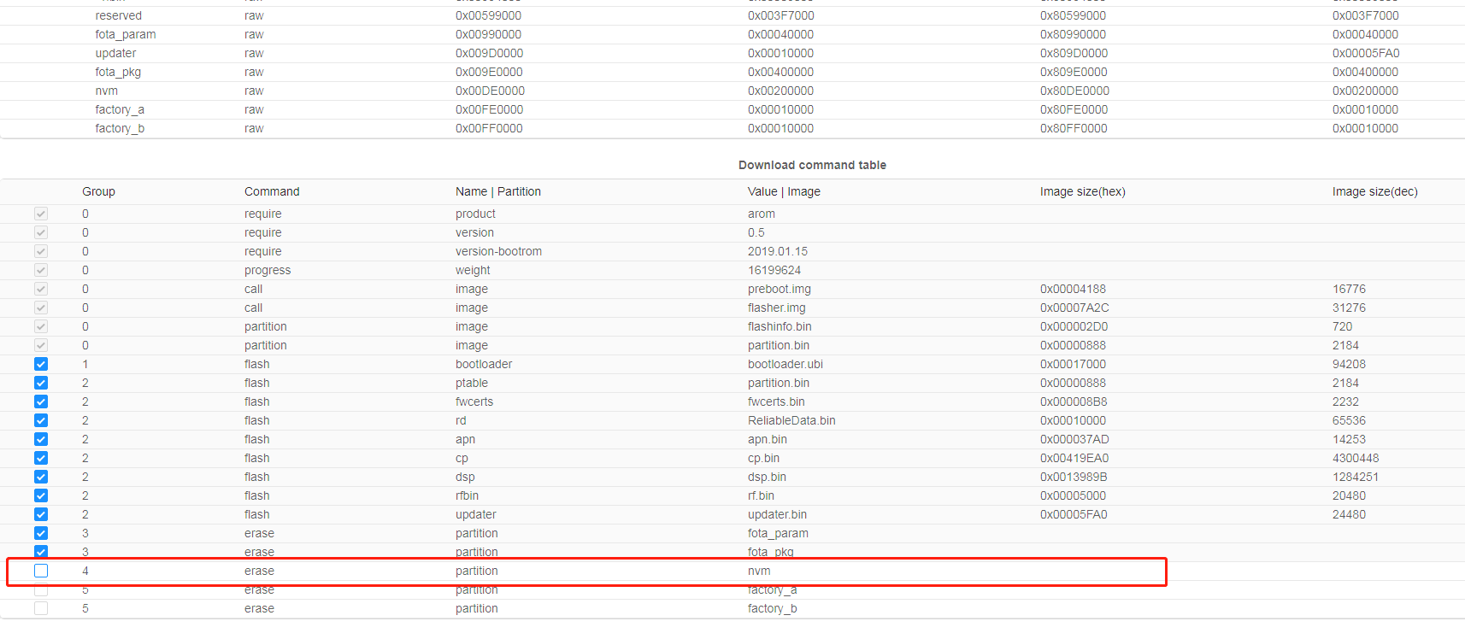Click the rf.bin image value
This screenshot has height=633, width=1465.
tap(761, 495)
